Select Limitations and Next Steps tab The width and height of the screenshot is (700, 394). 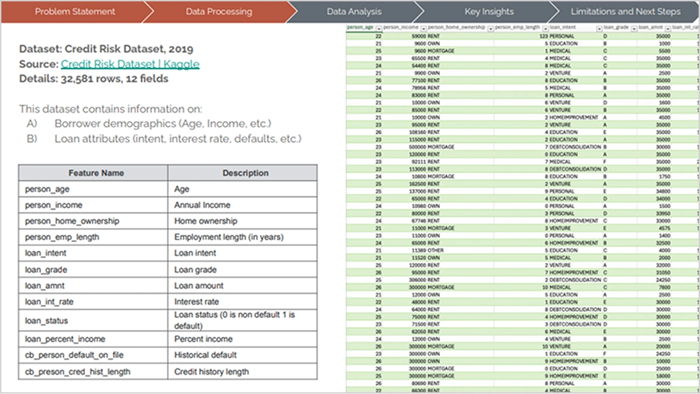(x=626, y=11)
